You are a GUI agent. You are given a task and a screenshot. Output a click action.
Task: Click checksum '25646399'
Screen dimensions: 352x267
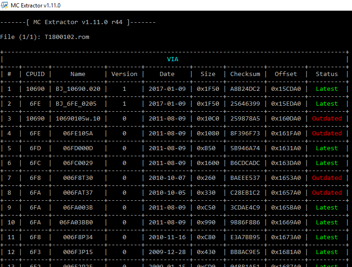(245, 104)
